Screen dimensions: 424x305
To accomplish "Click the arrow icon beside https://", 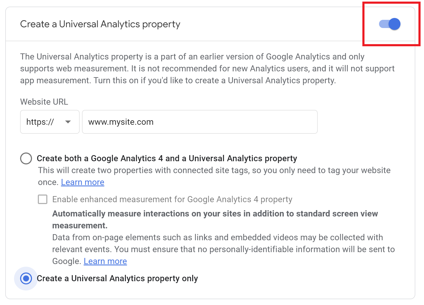I will click(x=68, y=122).
